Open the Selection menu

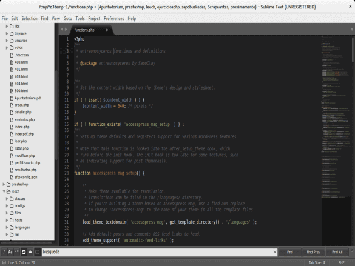point(30,18)
